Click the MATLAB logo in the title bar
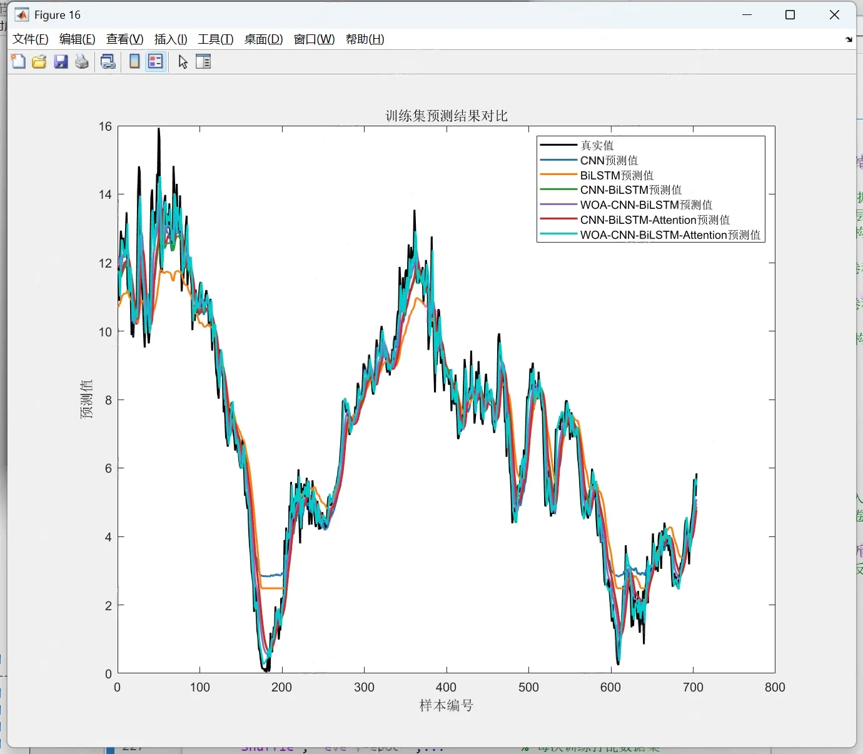The image size is (863, 754). [22, 15]
